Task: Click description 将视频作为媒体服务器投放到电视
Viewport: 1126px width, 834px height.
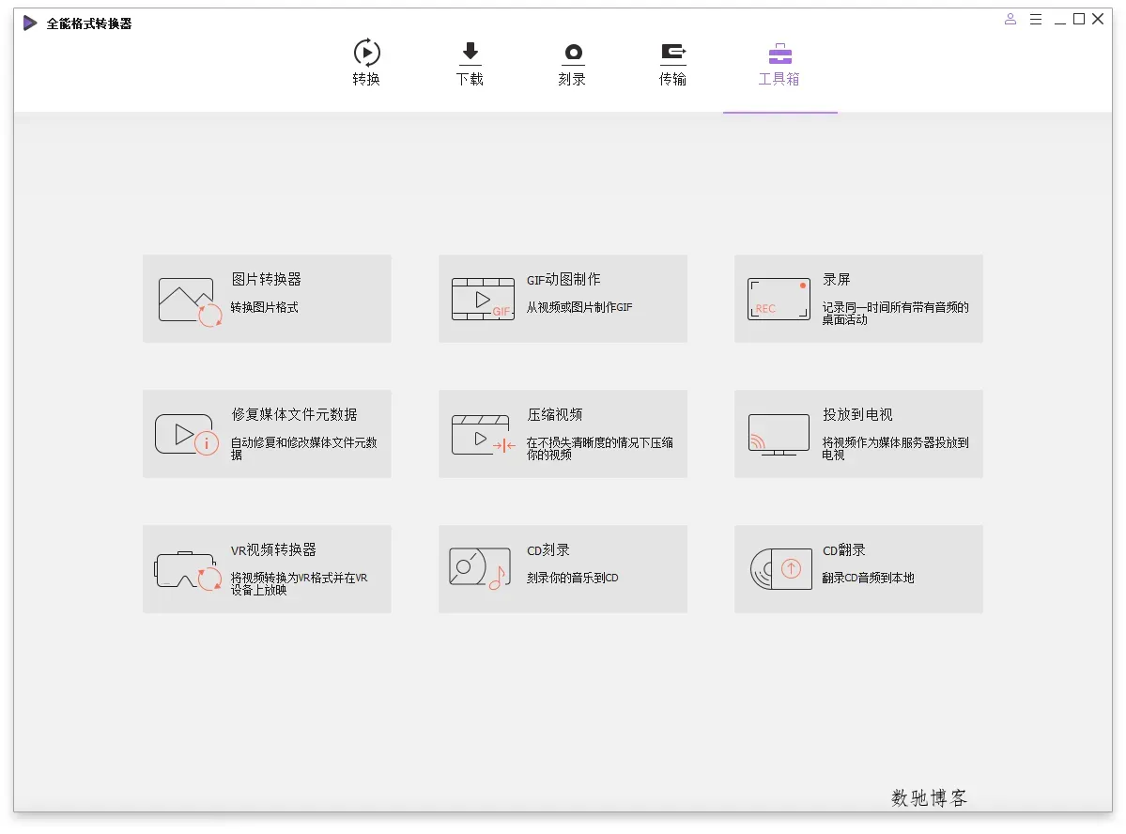Action: click(x=896, y=448)
